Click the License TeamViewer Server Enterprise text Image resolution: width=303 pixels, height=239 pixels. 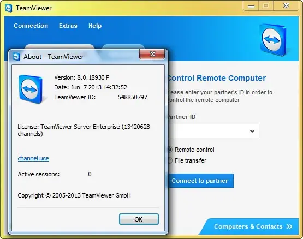(84, 130)
